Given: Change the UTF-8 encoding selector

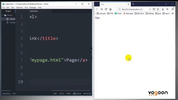Looking at the screenshot, I should coord(61,94).
